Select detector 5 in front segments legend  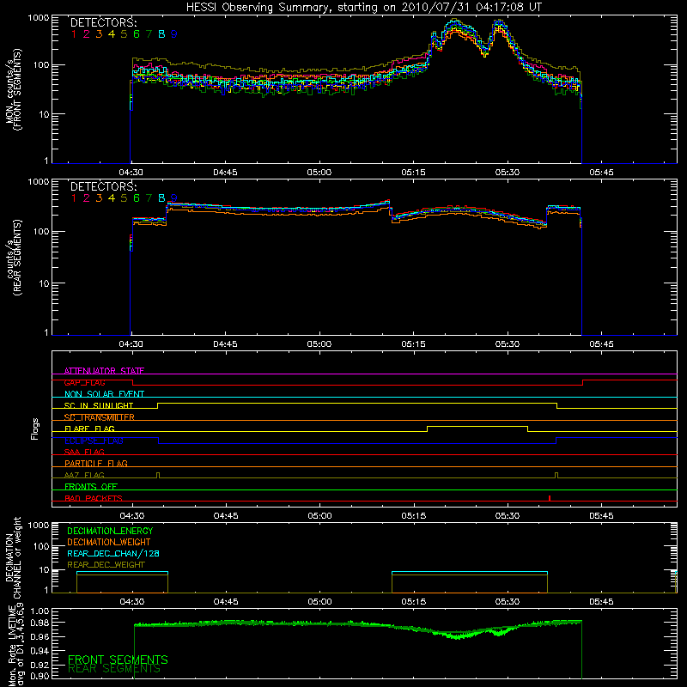point(124,34)
